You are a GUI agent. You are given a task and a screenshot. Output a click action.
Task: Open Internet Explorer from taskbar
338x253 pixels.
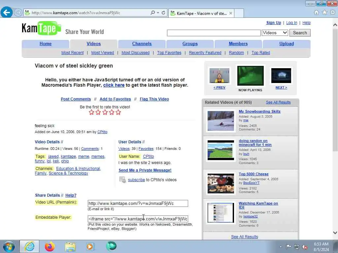(x=29, y=246)
